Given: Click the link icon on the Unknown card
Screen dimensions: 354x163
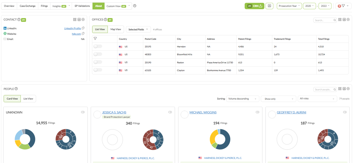Looking at the screenshot, I should pos(83,112).
